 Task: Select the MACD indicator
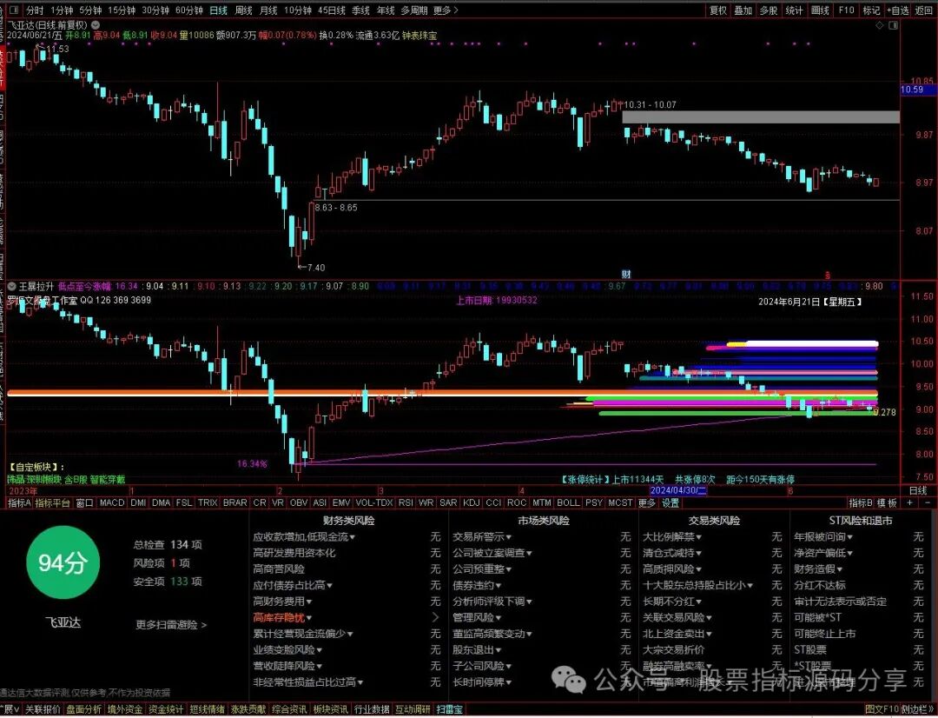coord(112,503)
